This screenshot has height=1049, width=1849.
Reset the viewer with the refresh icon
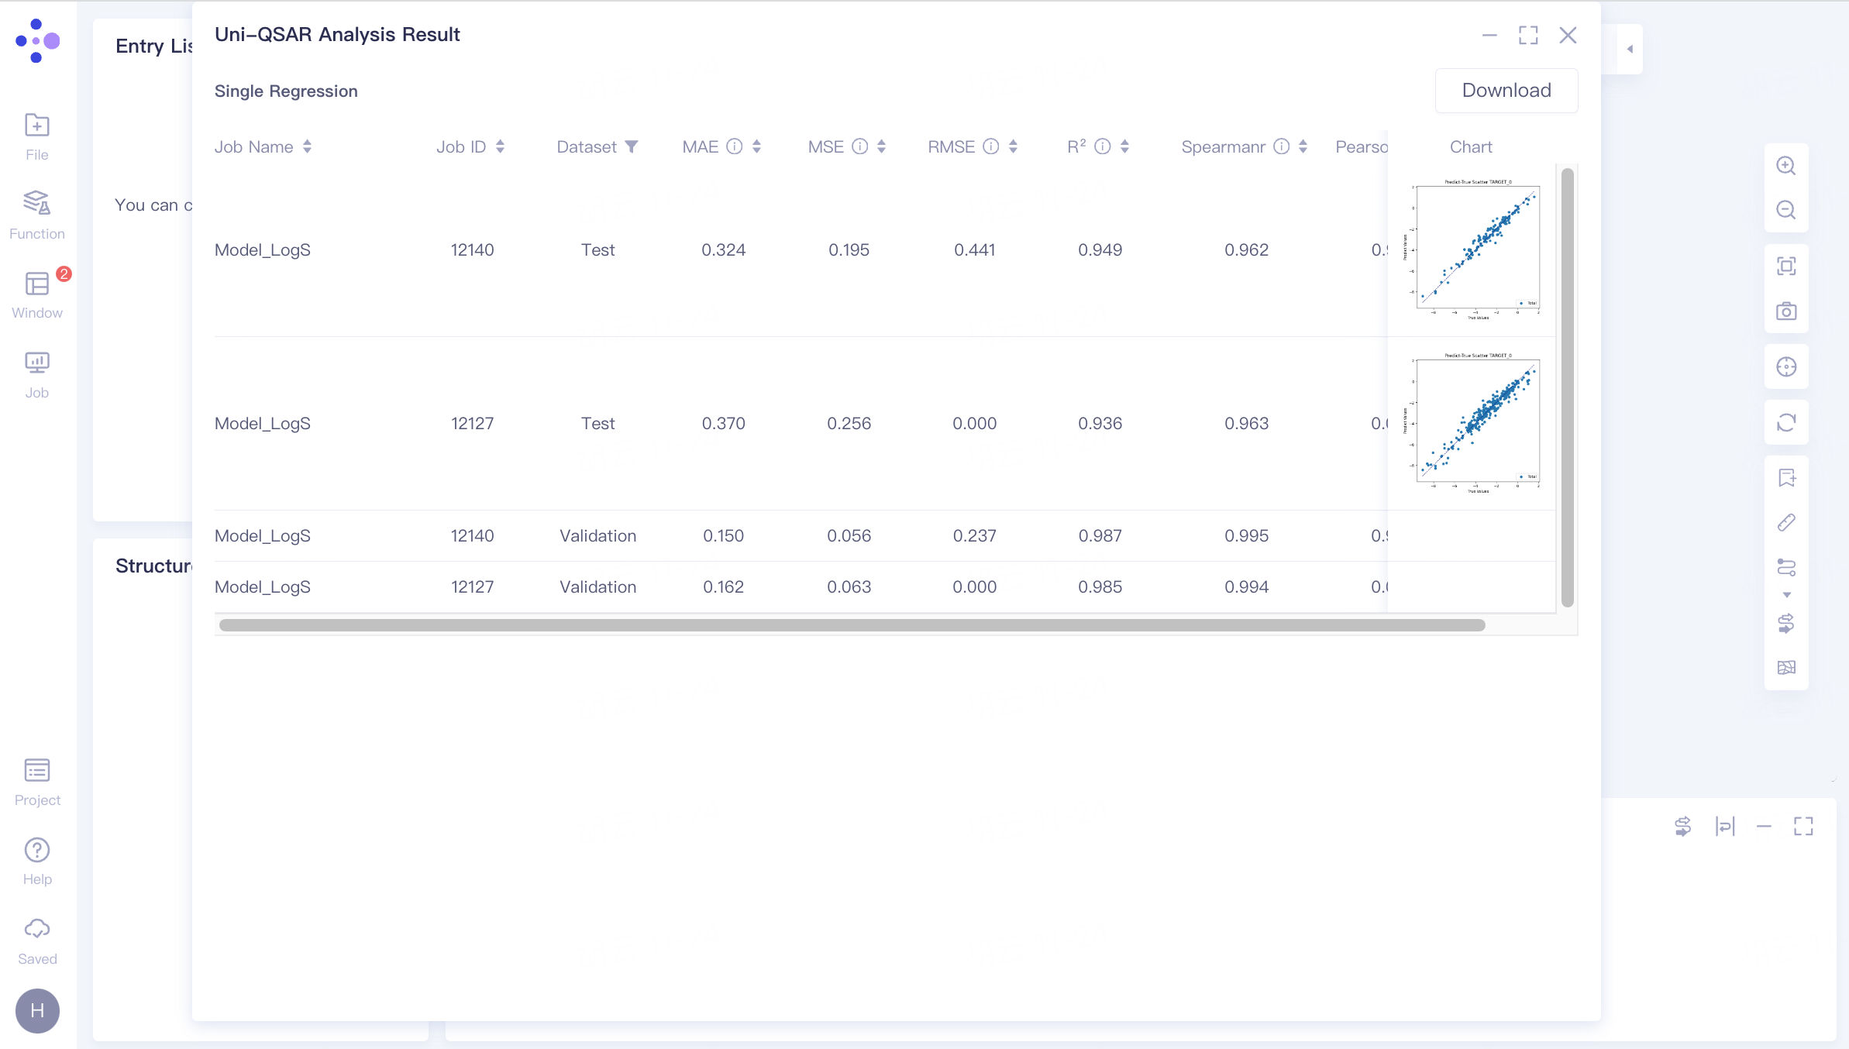pos(1787,422)
